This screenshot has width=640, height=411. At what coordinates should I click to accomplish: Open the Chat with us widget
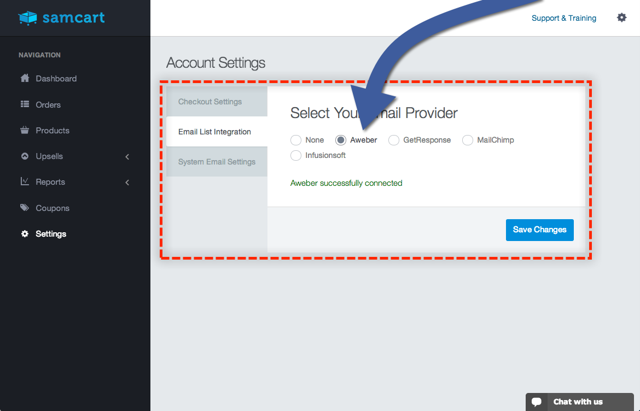pyautogui.click(x=580, y=402)
